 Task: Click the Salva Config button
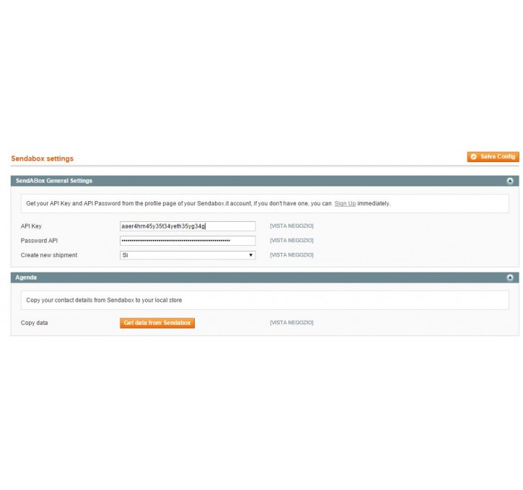pos(493,156)
